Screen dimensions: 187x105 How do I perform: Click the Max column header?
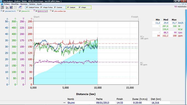[174, 20]
